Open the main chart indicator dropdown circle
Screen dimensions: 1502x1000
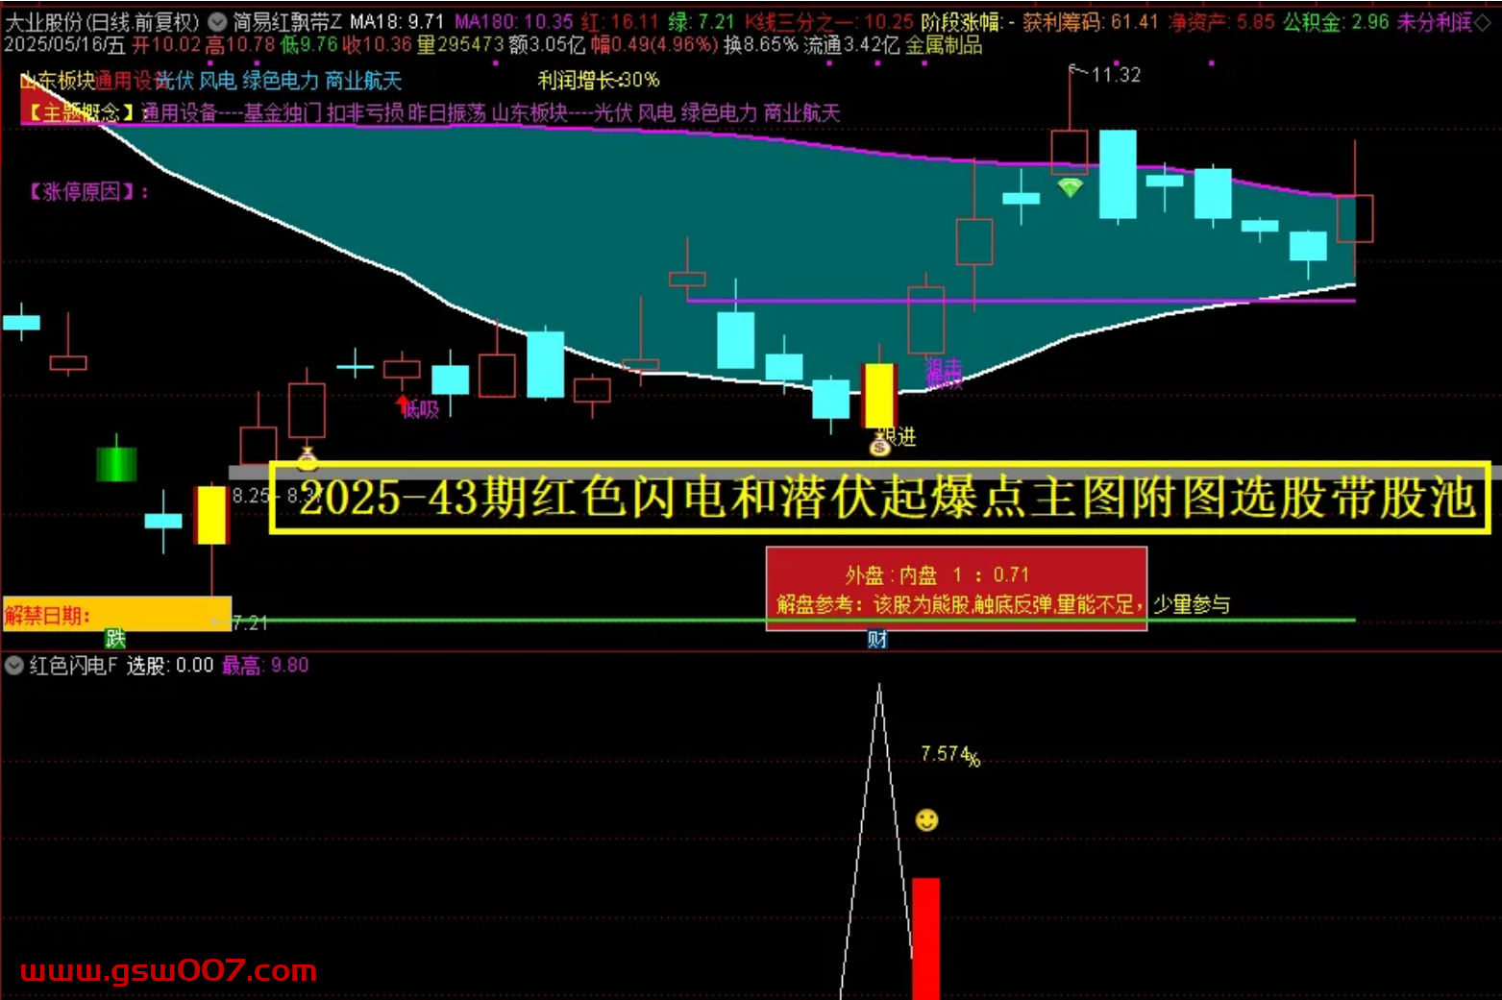(217, 21)
